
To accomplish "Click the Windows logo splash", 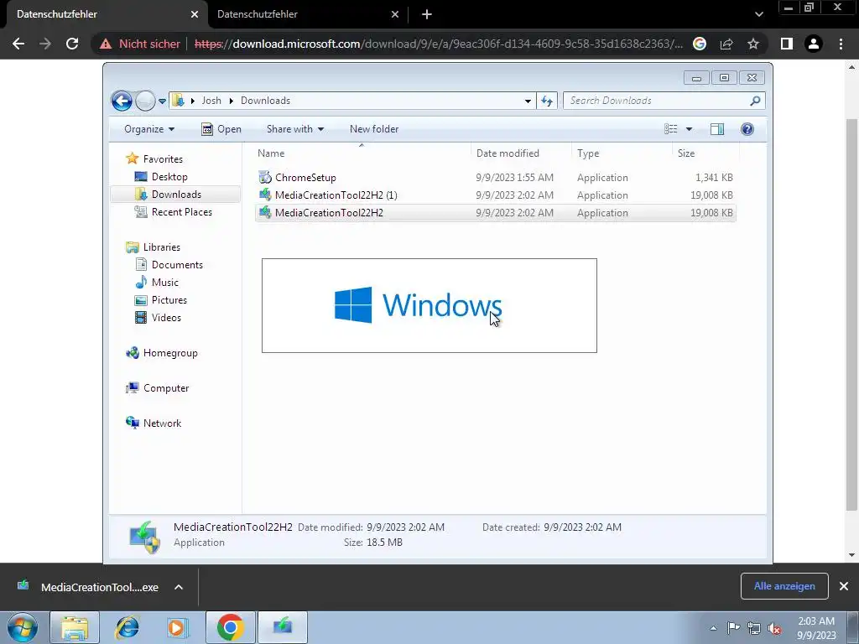I will click(429, 305).
